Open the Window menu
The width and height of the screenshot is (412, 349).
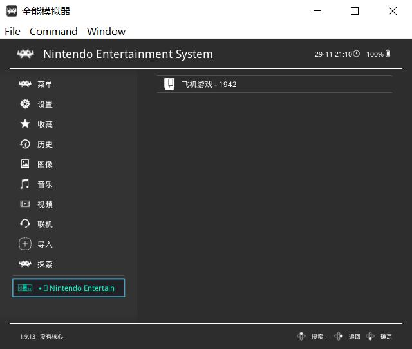(x=106, y=32)
